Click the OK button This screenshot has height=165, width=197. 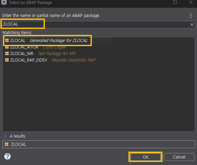pyautogui.click(x=145, y=157)
